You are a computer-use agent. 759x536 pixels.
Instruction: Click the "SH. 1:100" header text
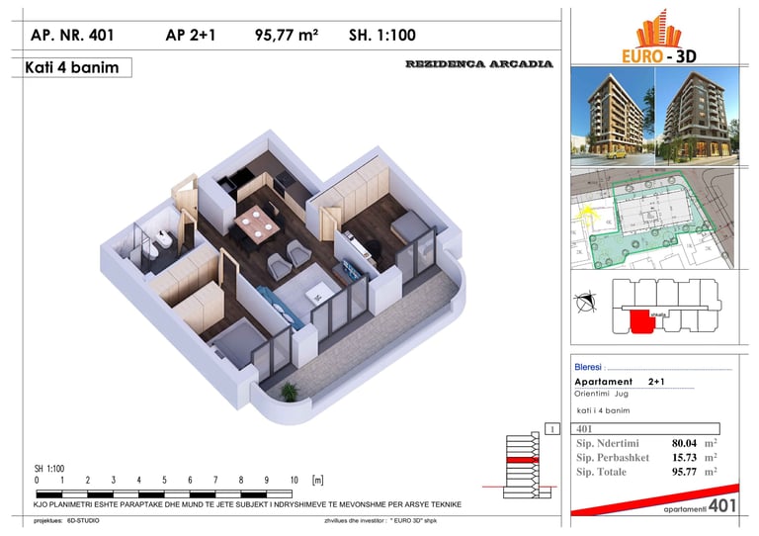coord(381,36)
